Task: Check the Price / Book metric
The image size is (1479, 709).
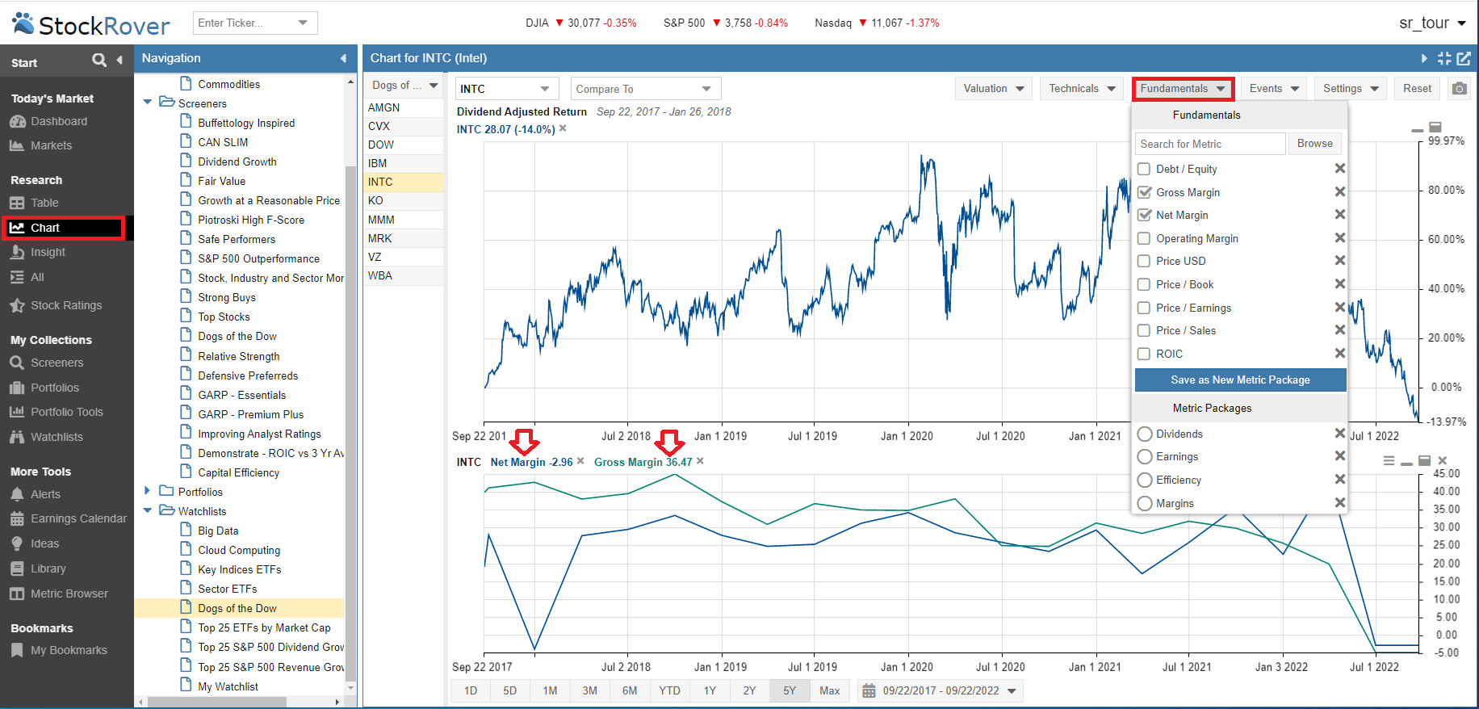Action: 1144,284
